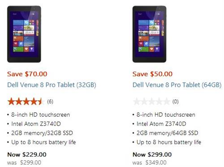Screen dimensions: 224x167
Task: Click the 64GB tablet product image
Action: pos(149,34)
